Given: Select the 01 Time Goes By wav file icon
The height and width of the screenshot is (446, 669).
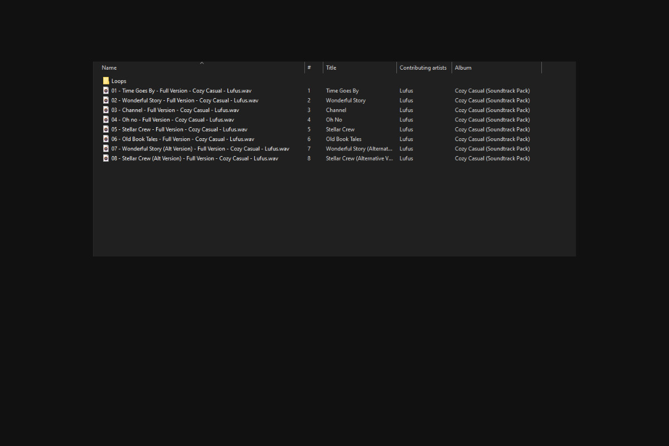Looking at the screenshot, I should pos(106,90).
